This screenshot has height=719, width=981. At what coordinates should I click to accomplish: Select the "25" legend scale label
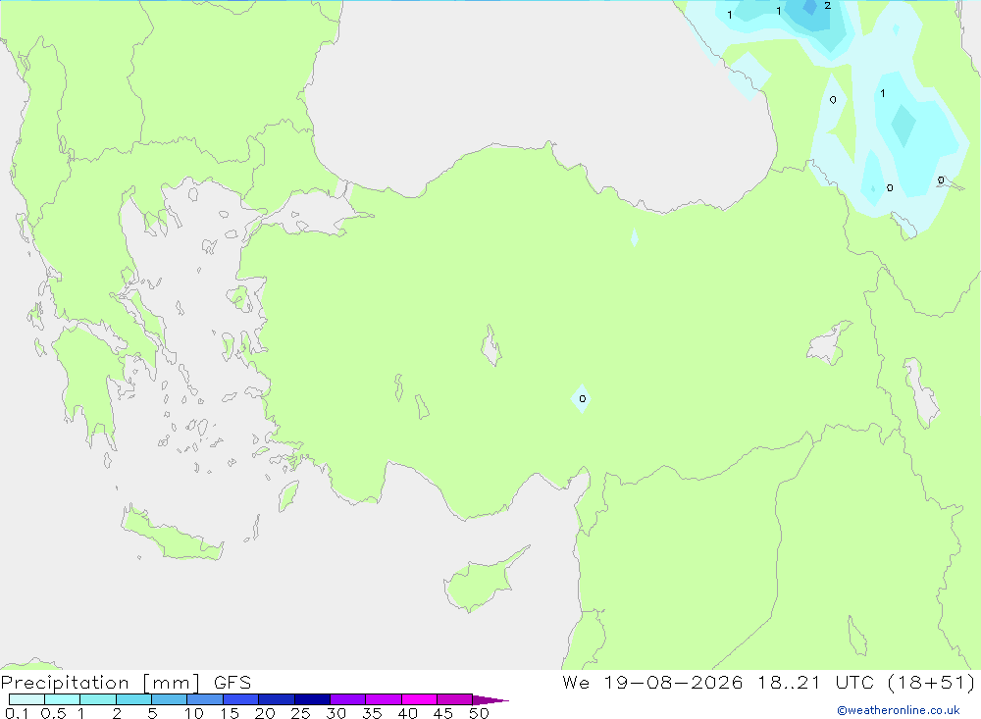300,713
